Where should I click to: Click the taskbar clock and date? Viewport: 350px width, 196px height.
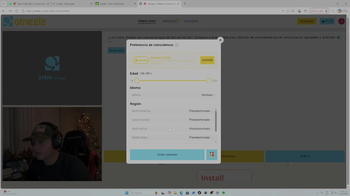pyautogui.click(x=343, y=193)
